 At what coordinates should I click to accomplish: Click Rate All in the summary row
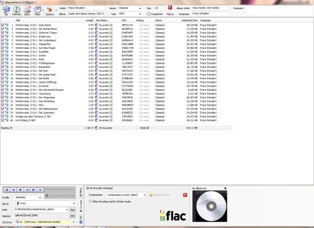(144, 128)
